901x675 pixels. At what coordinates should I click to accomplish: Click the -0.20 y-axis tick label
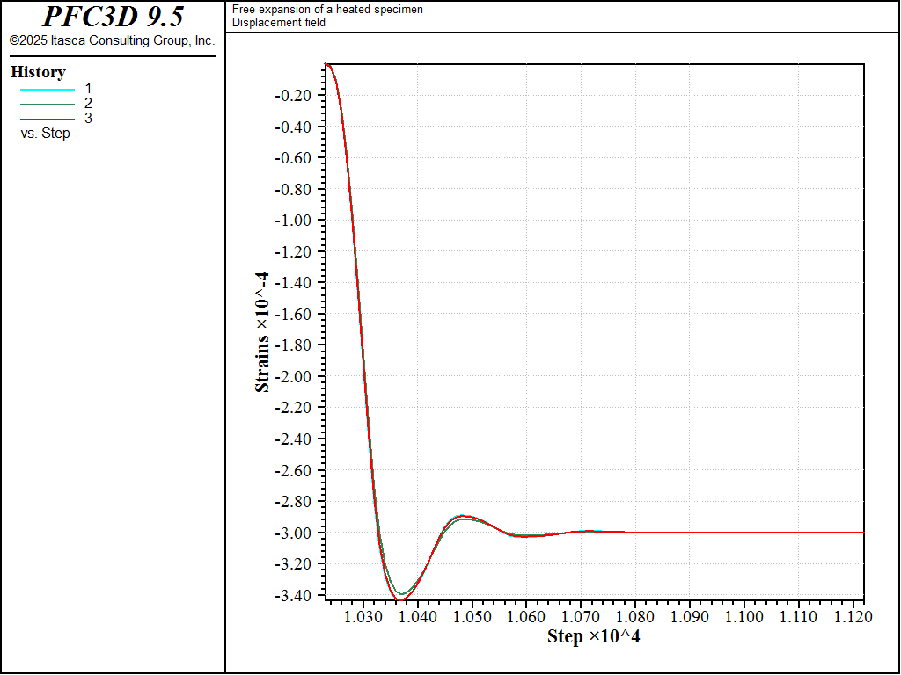(293, 95)
